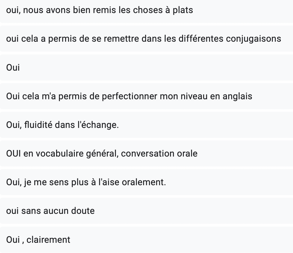Select the response 'Oui , clairement'
Screen dimensions: 293x253
point(146,240)
